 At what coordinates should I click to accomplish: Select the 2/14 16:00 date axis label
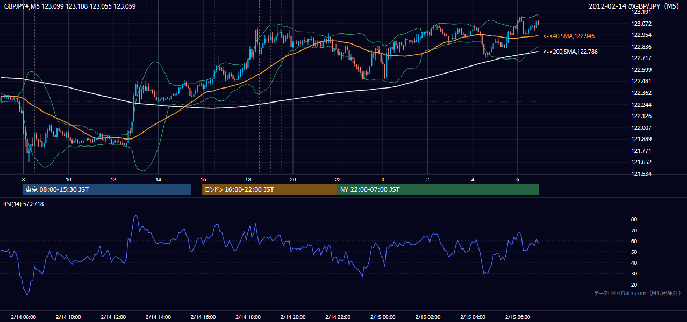point(203,317)
